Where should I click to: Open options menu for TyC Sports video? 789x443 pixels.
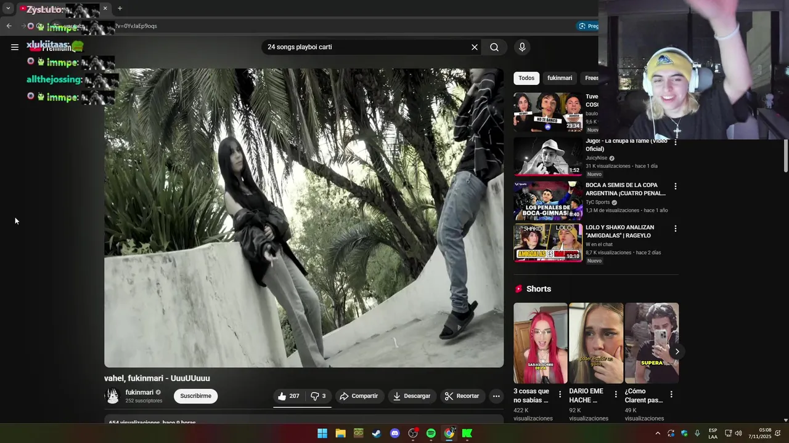(675, 186)
